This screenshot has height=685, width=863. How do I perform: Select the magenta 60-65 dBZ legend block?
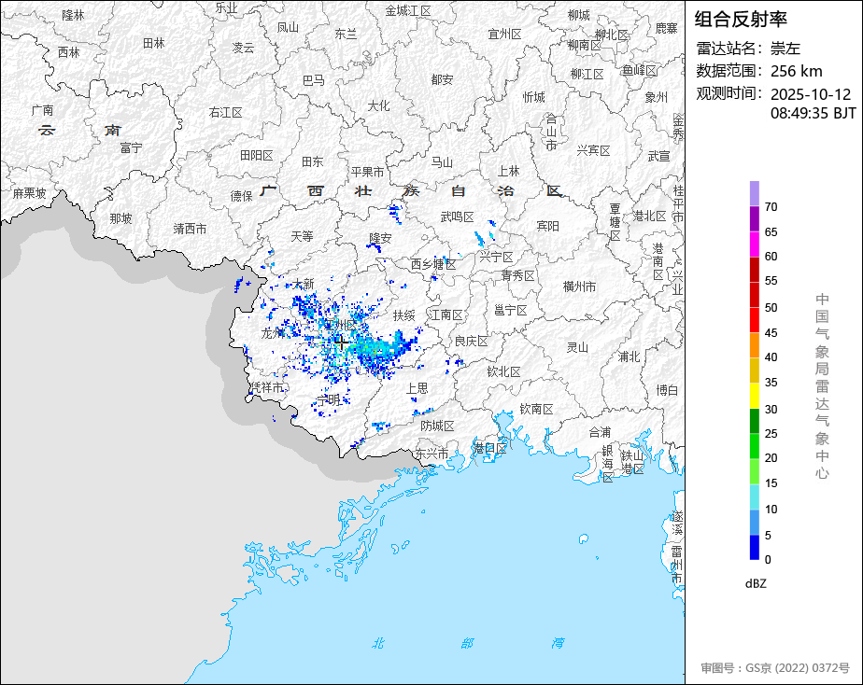tap(754, 244)
